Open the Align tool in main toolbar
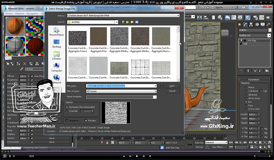The width and height of the screenshot is (274, 160). (x=206, y=17)
